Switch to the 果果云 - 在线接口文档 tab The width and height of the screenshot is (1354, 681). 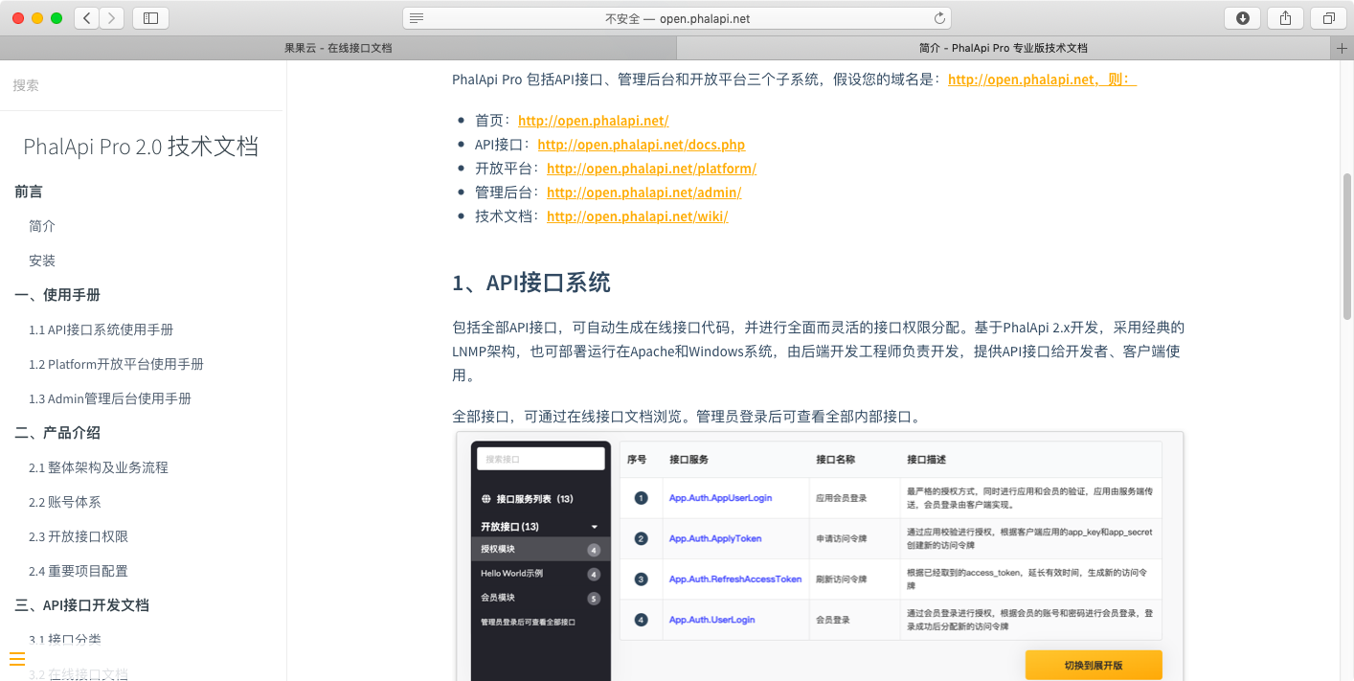338,48
